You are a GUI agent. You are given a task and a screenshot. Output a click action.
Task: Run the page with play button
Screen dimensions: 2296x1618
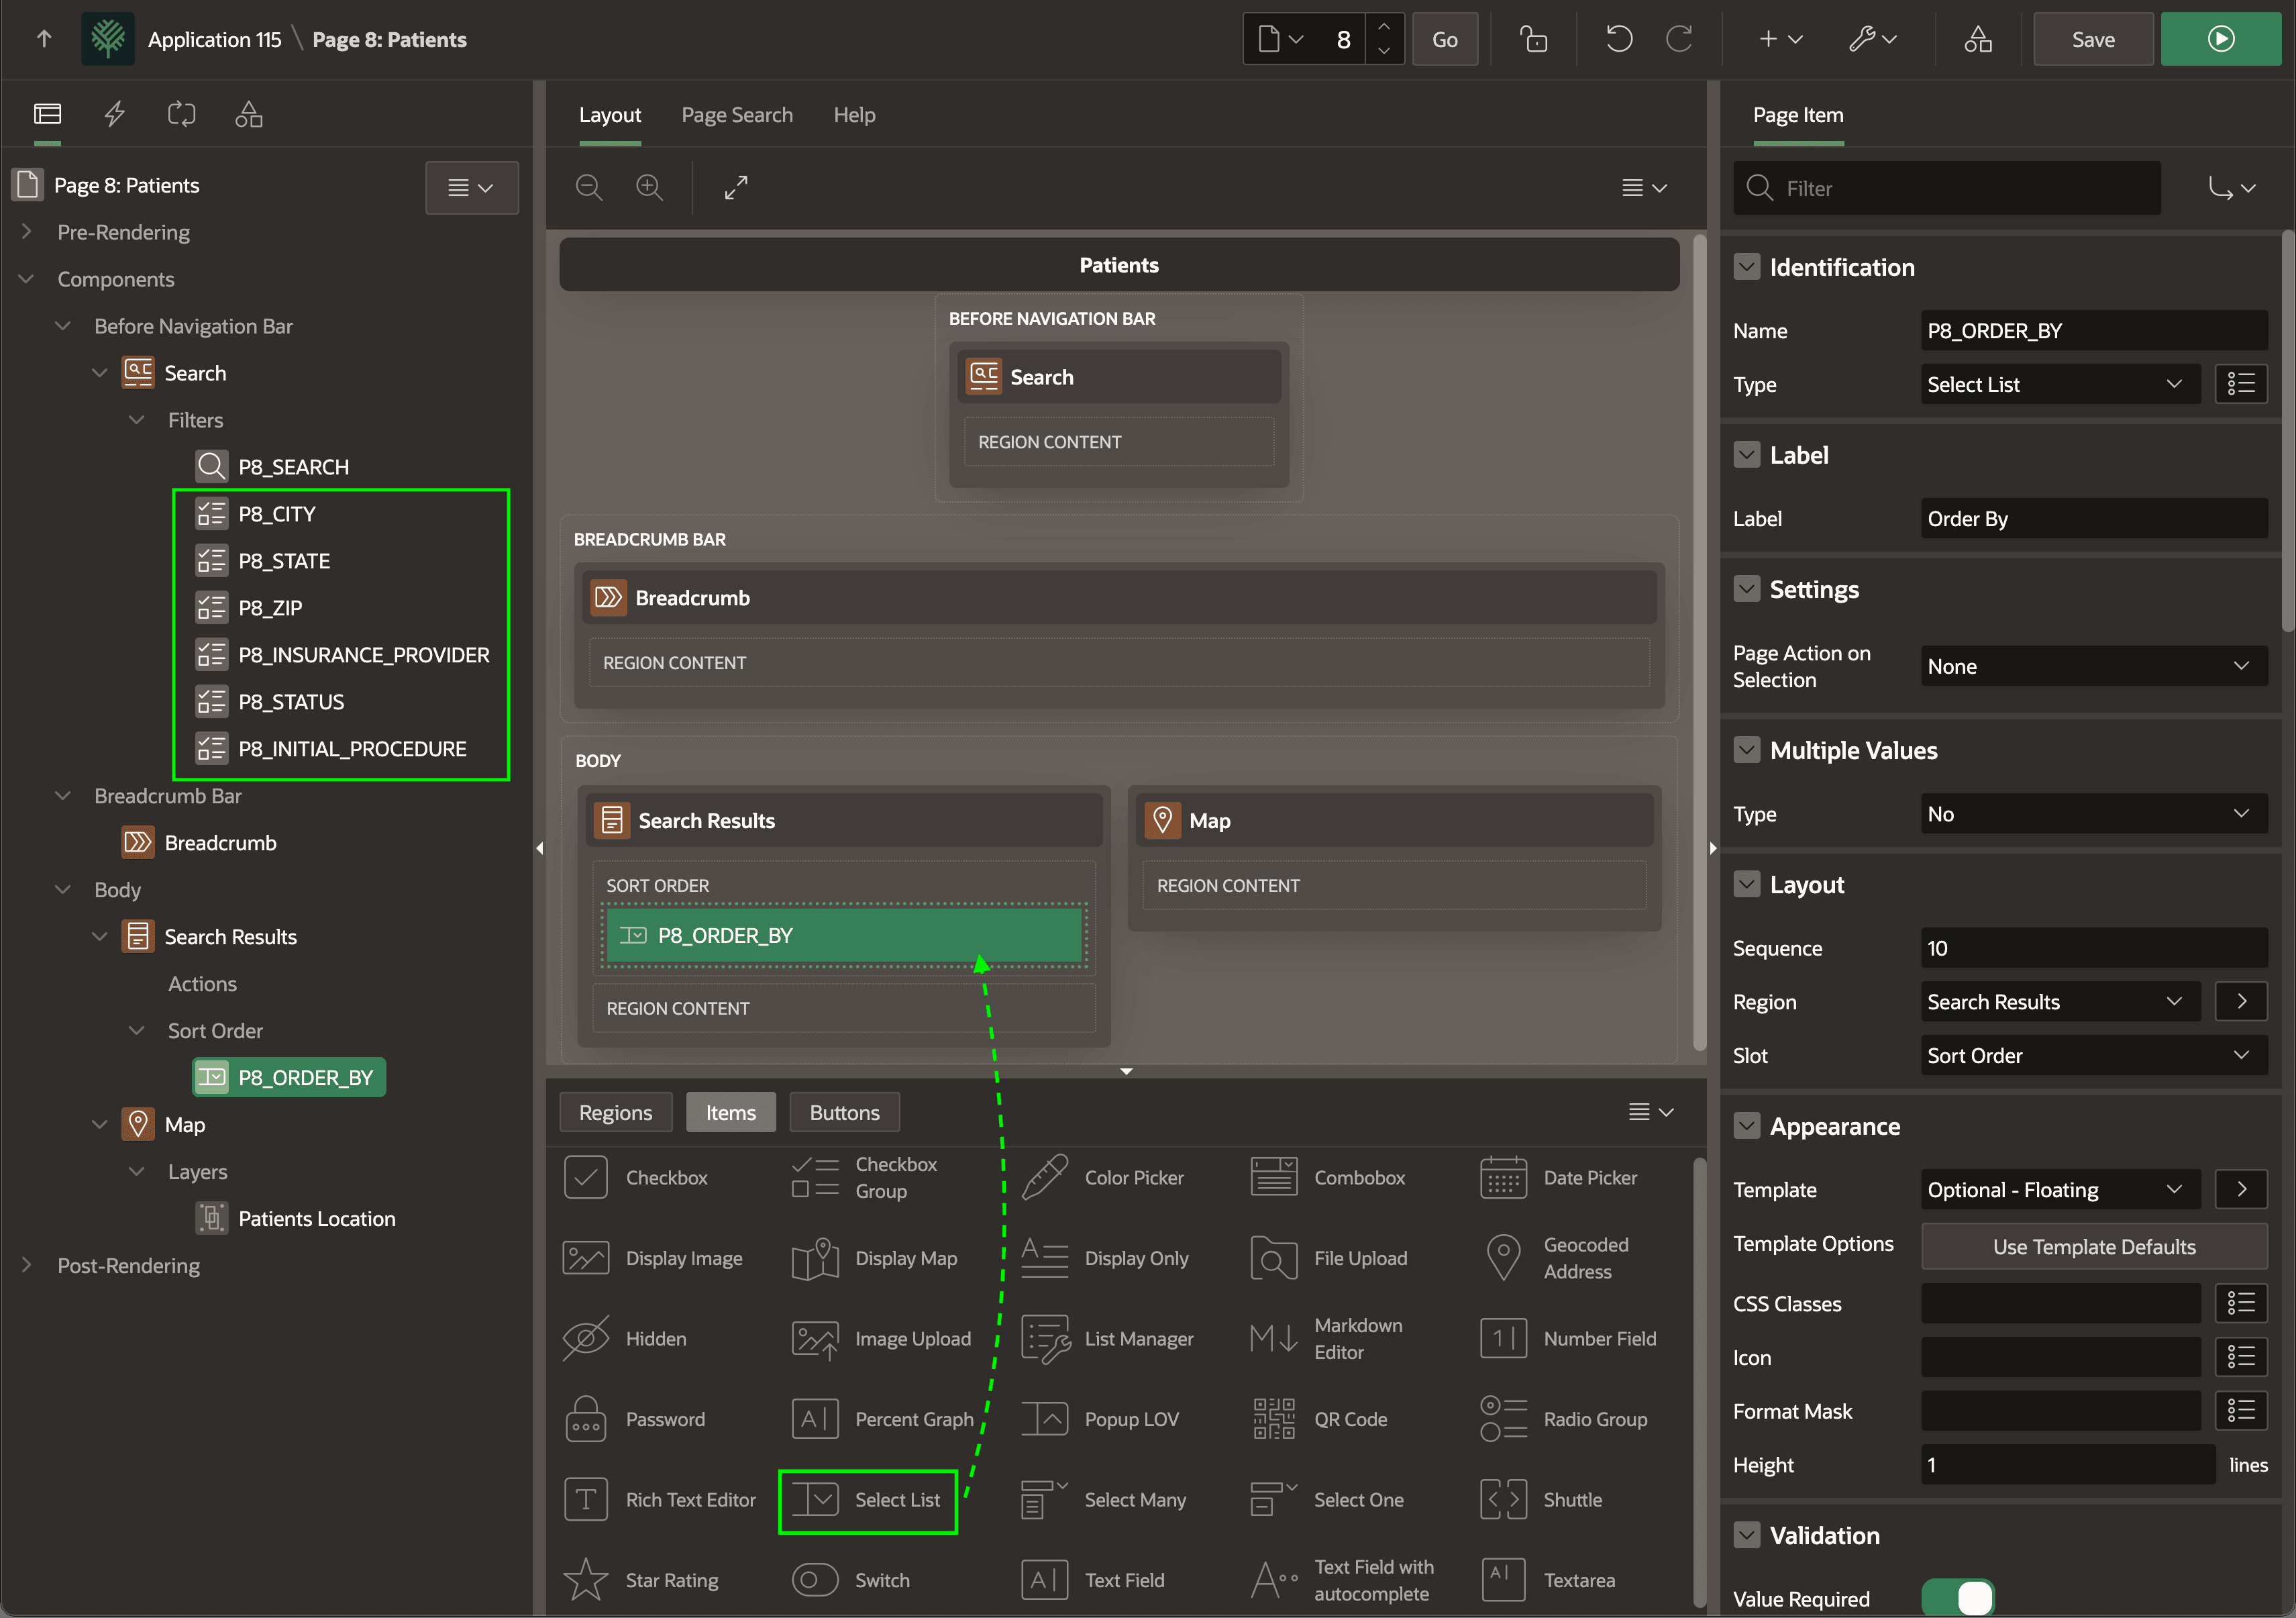pyautogui.click(x=2220, y=39)
